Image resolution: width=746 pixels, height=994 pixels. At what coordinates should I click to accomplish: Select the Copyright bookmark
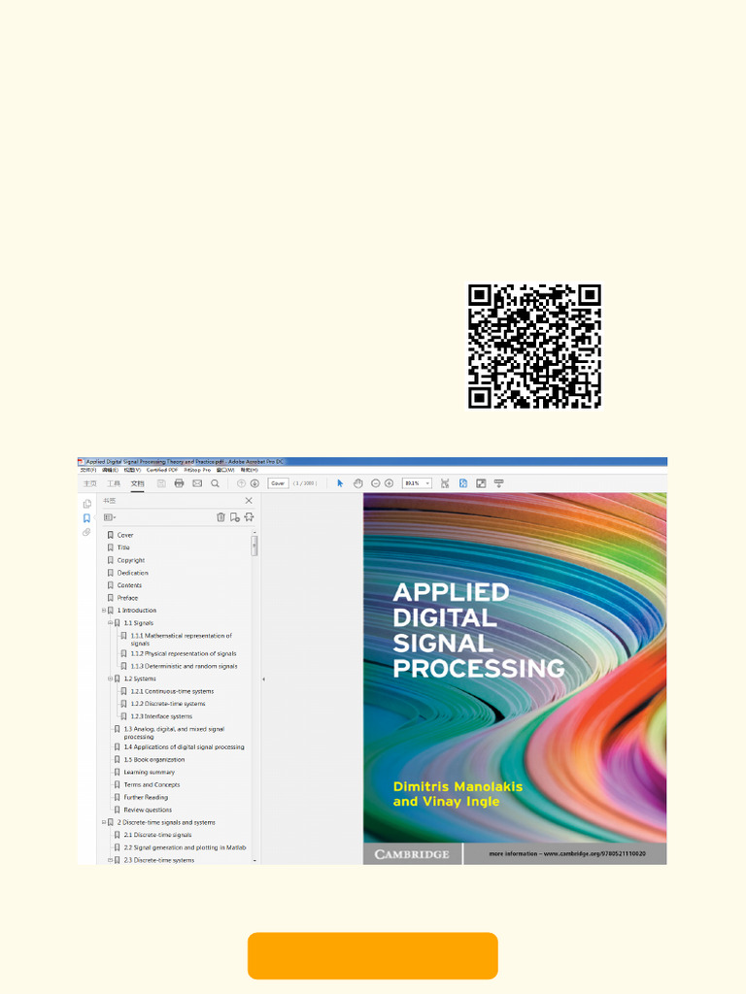pos(131,560)
